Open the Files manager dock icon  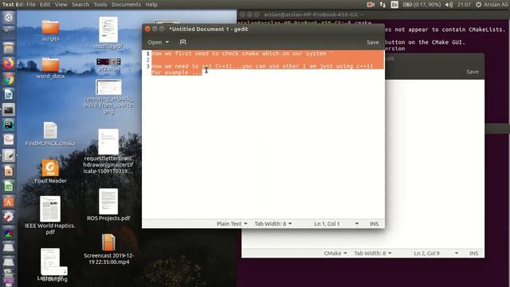point(9,48)
